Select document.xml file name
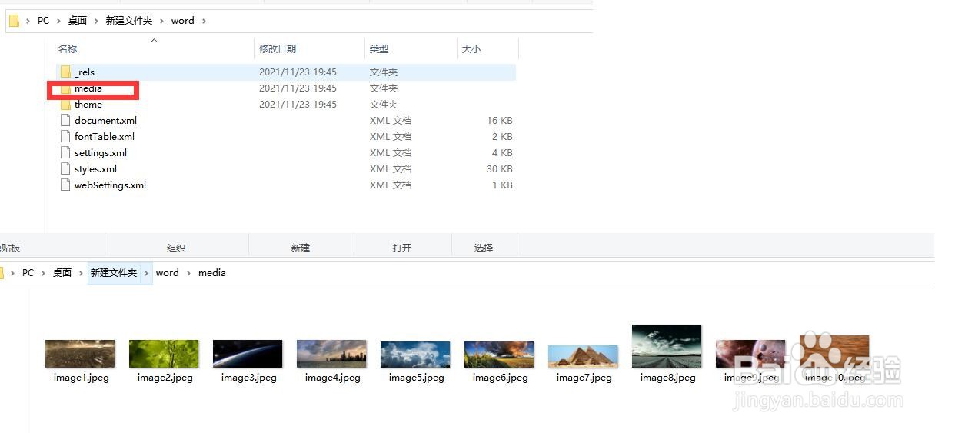 (105, 121)
